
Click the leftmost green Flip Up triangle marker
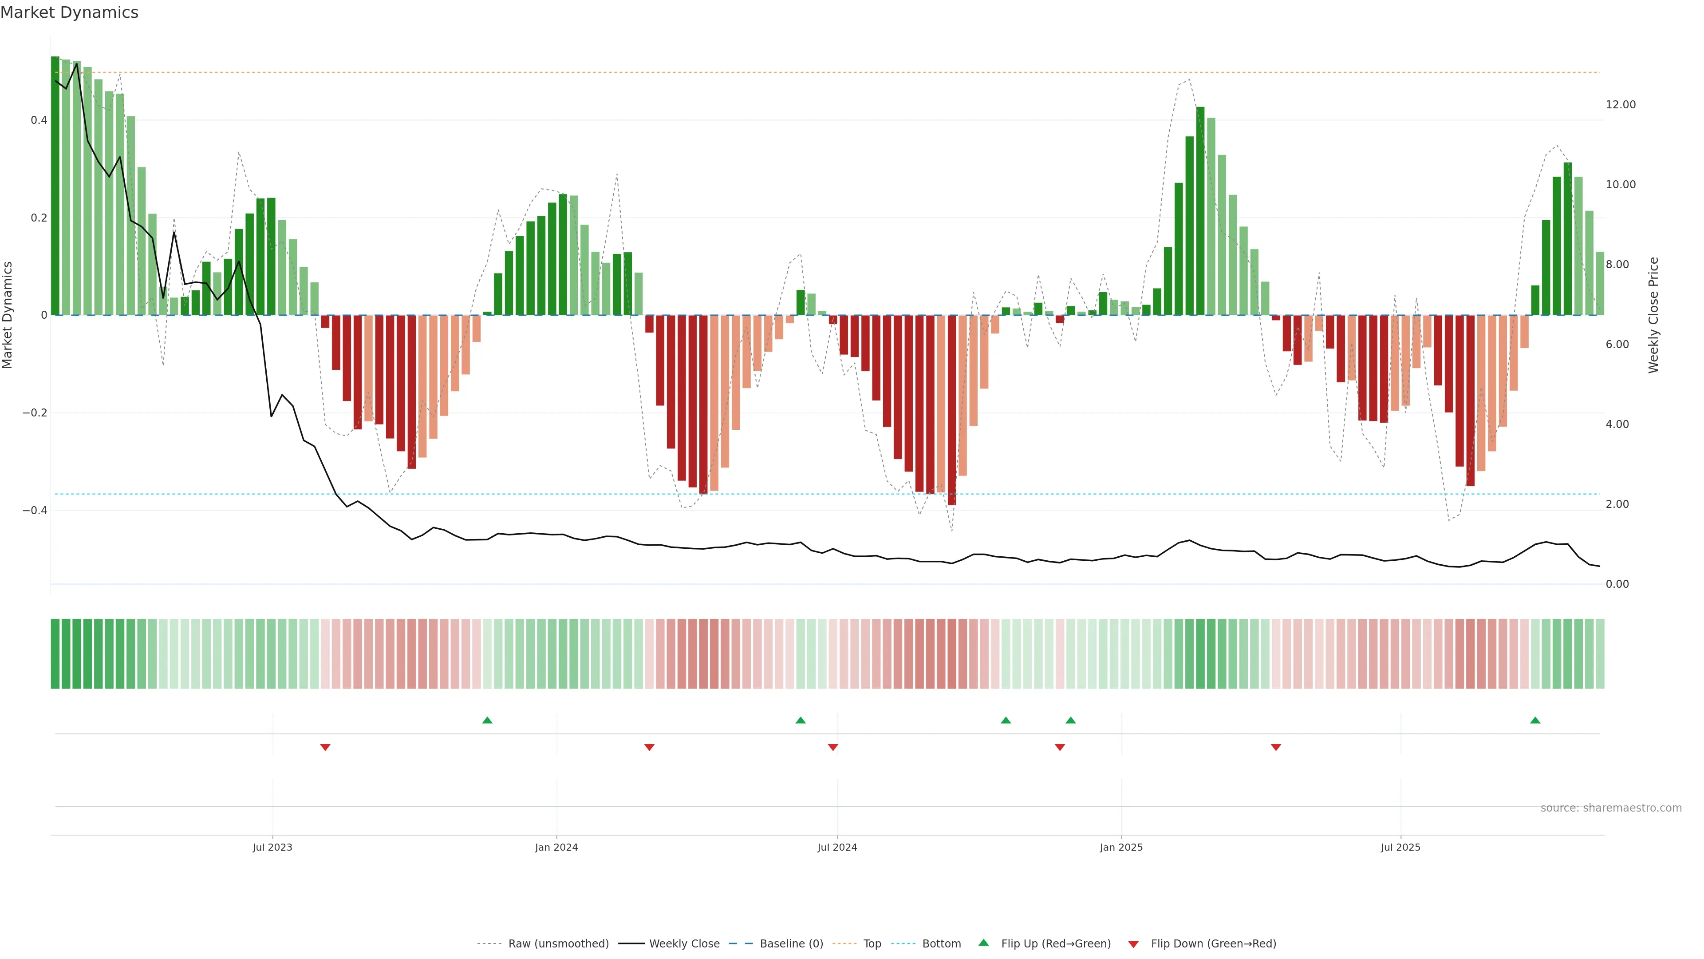coord(488,720)
